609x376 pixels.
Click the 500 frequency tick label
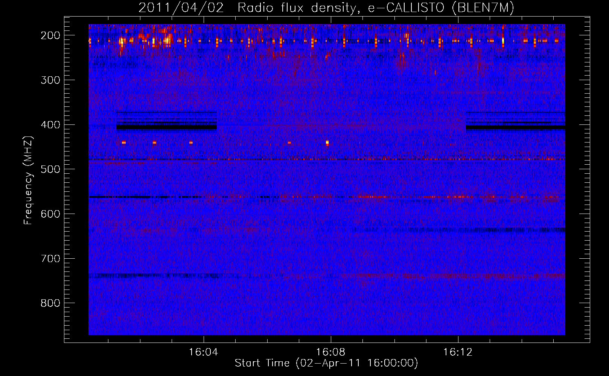(x=50, y=169)
